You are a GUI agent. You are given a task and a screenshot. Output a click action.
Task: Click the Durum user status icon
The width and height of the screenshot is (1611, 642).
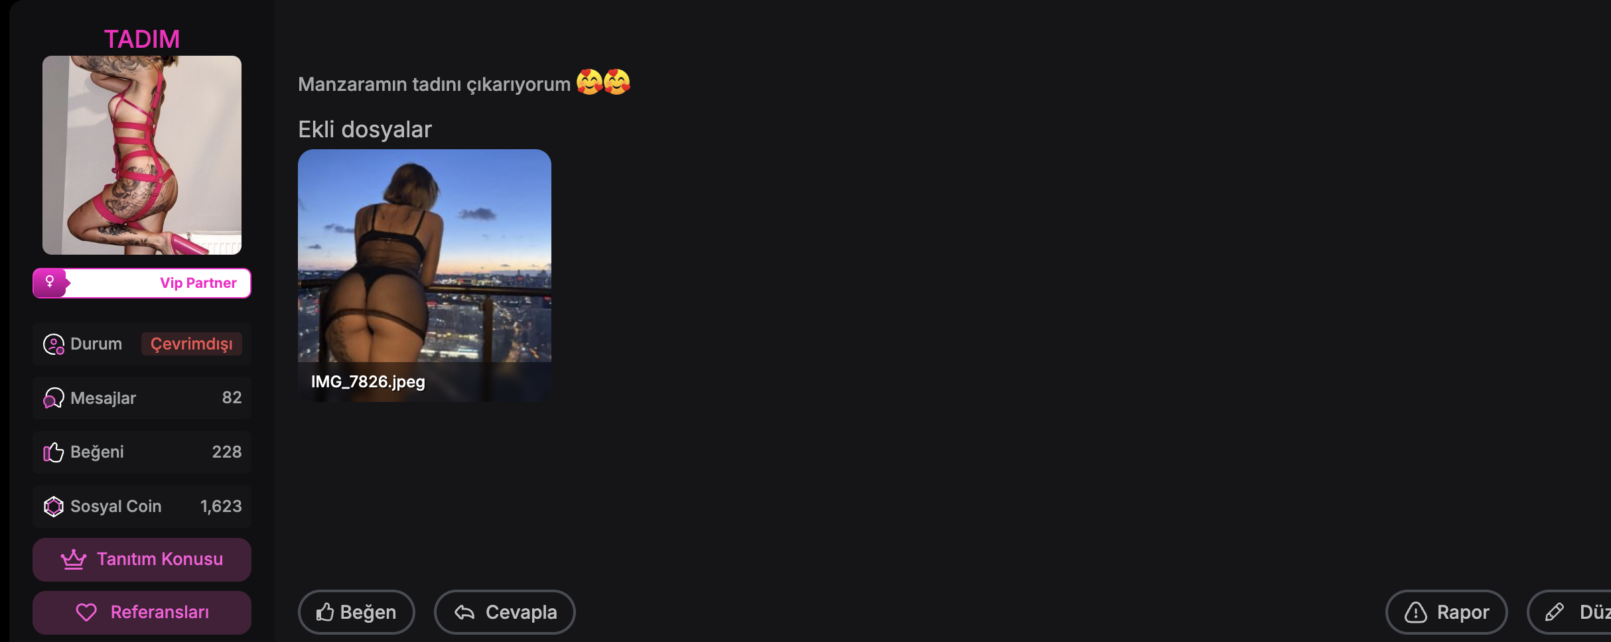[x=53, y=344]
